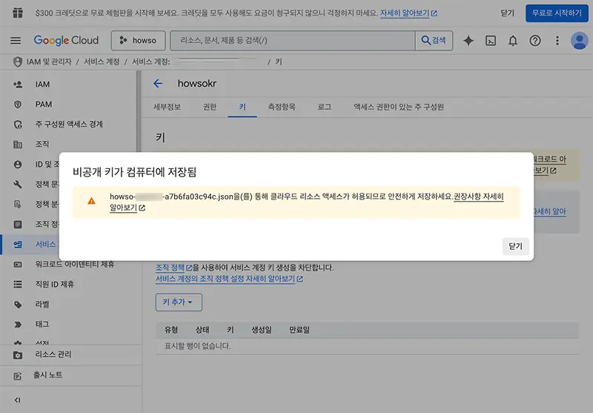This screenshot has height=413, width=593.
Task: Activate Cloud Shell terminal icon
Action: click(491, 41)
